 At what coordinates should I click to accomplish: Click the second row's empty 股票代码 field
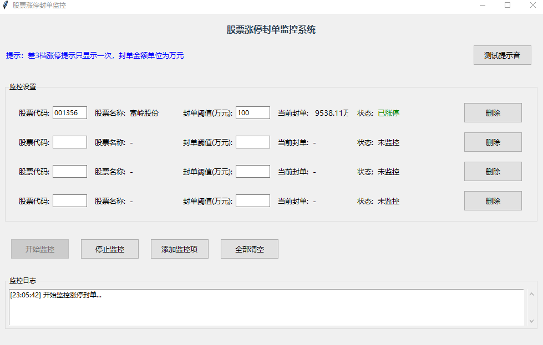click(x=70, y=142)
